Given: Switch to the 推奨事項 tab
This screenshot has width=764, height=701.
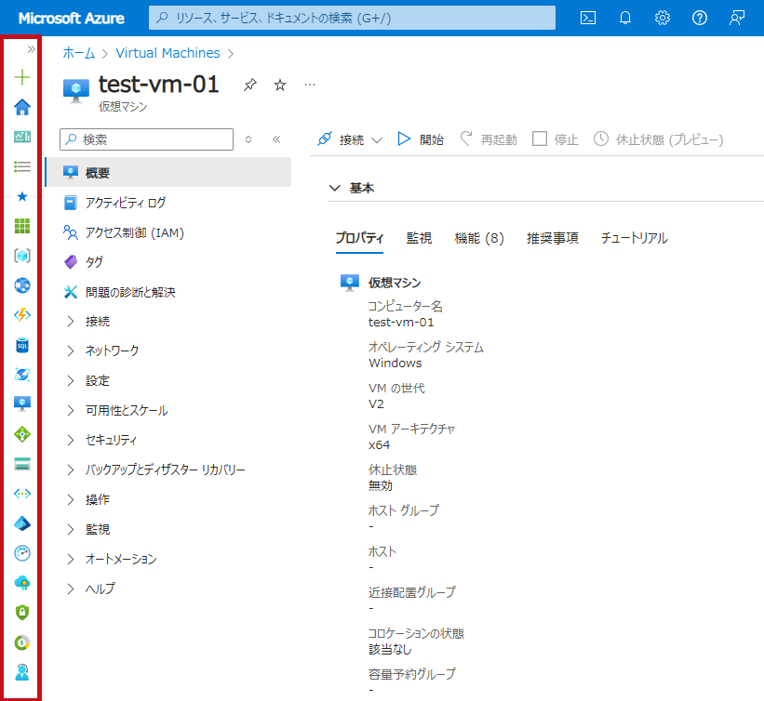Looking at the screenshot, I should point(553,238).
